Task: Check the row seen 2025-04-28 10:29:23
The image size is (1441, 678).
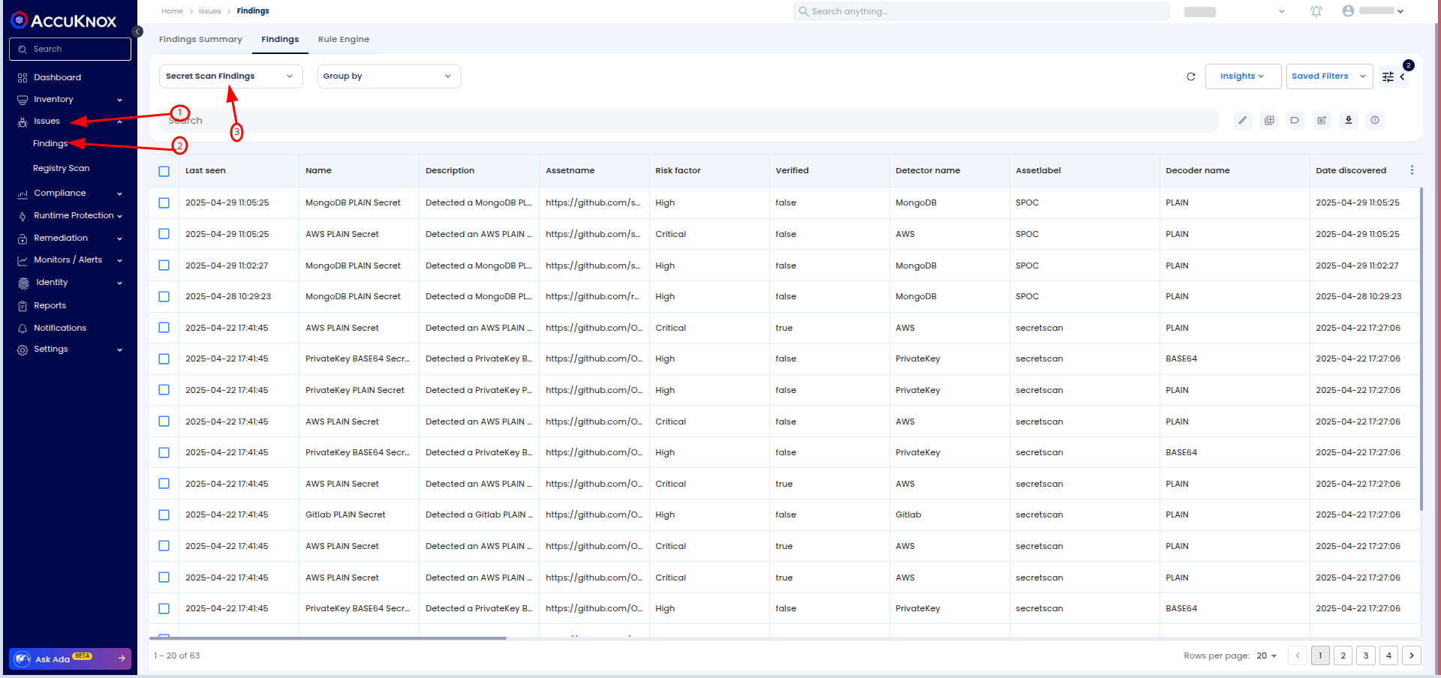Action: point(164,296)
